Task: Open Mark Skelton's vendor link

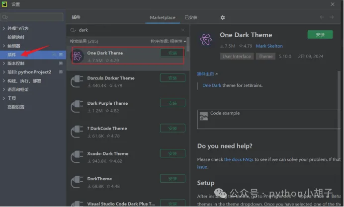Action: [x=269, y=46]
